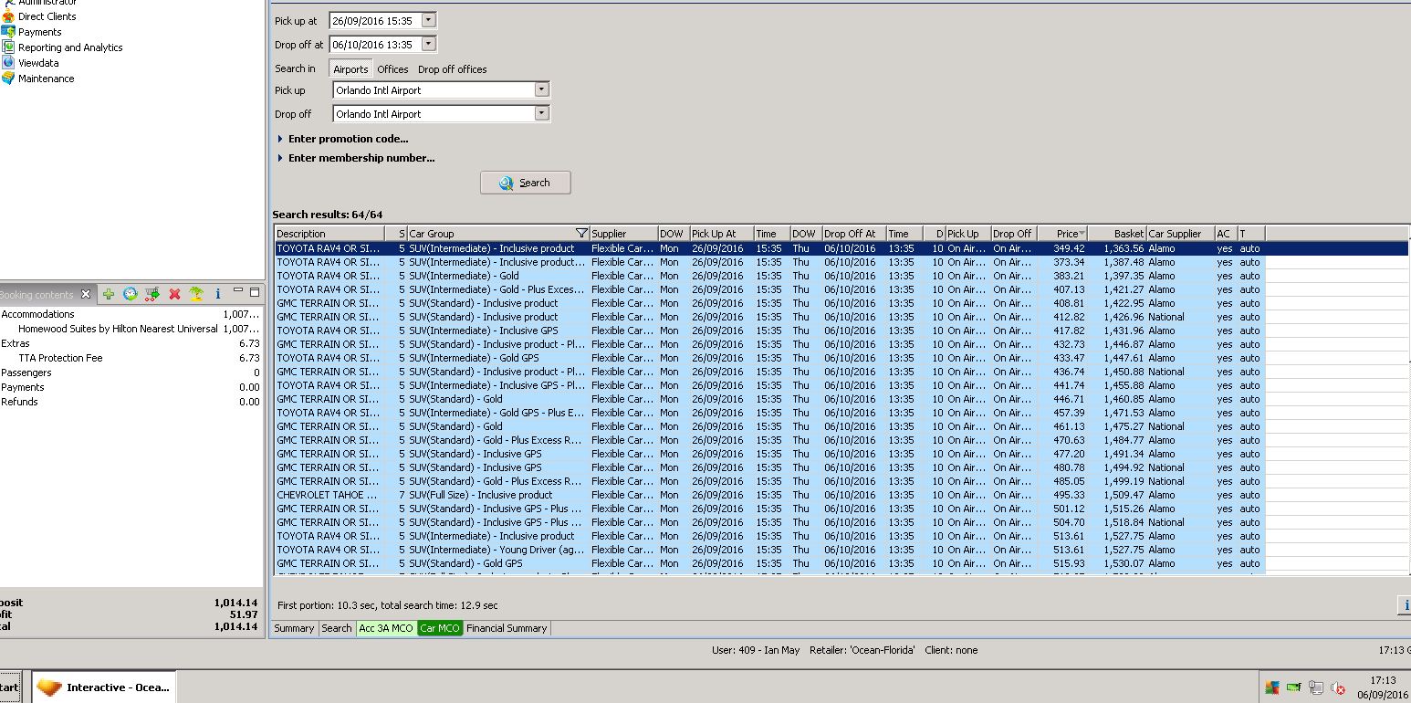
Task: Sort results by Price column header
Action: pos(1066,234)
